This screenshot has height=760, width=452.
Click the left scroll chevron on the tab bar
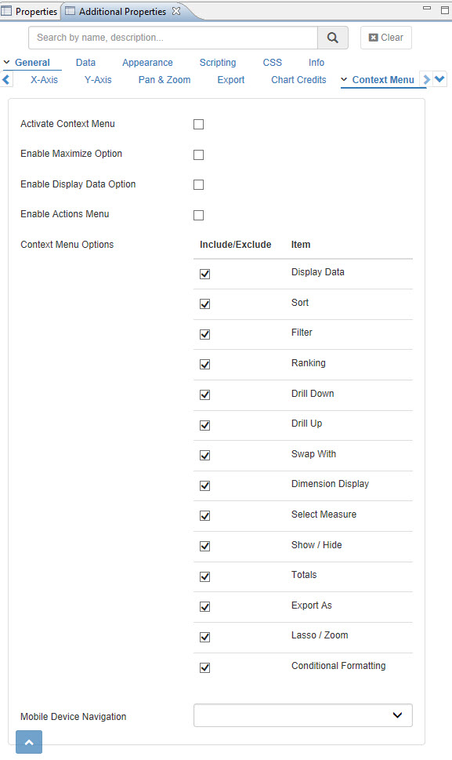[7, 79]
